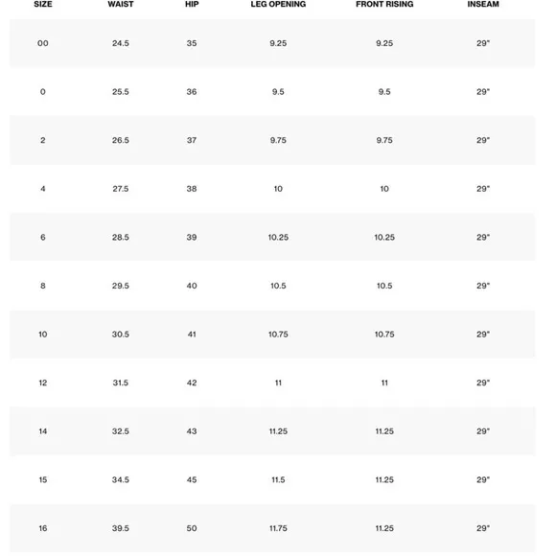Select waist value 25.5 for size 0
556x556 pixels.
121,92
